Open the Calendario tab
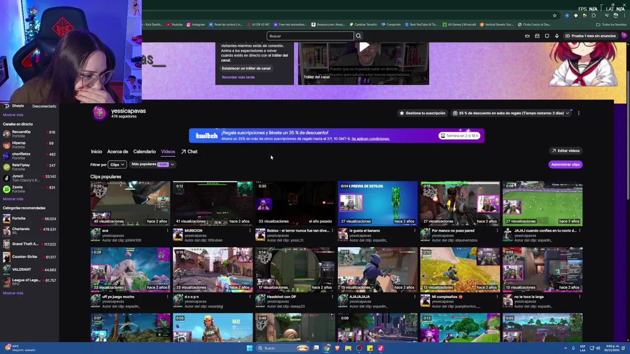 coord(145,151)
